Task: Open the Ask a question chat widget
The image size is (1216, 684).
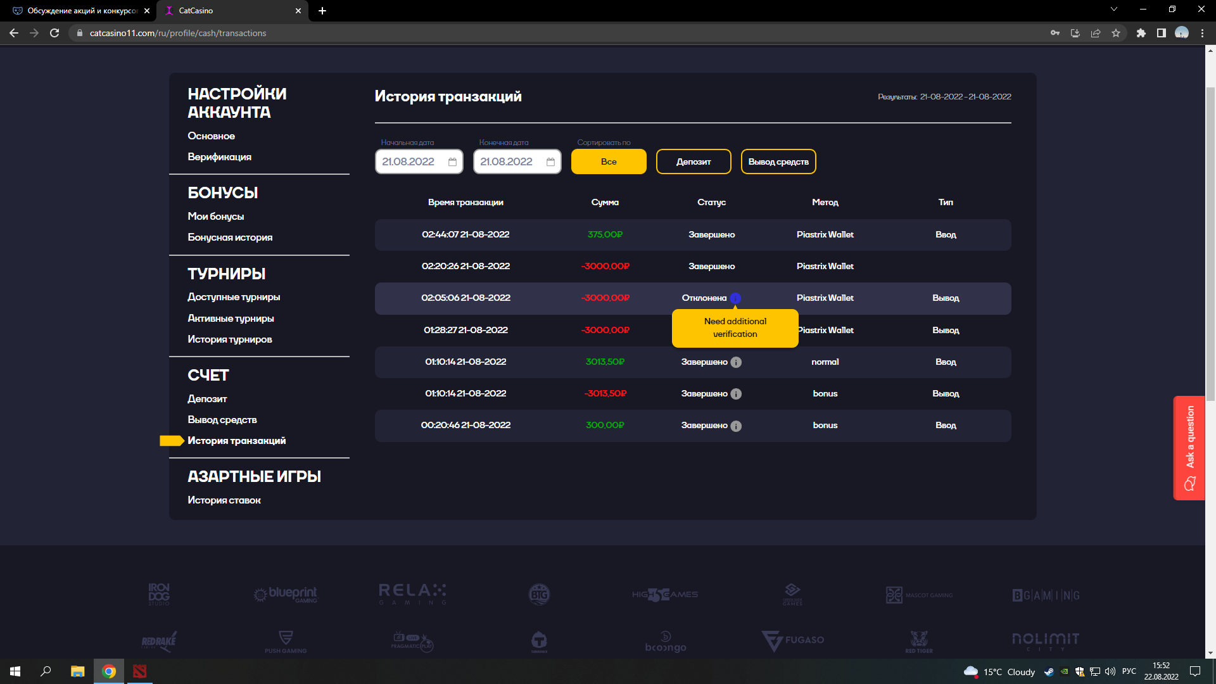Action: coord(1189,448)
